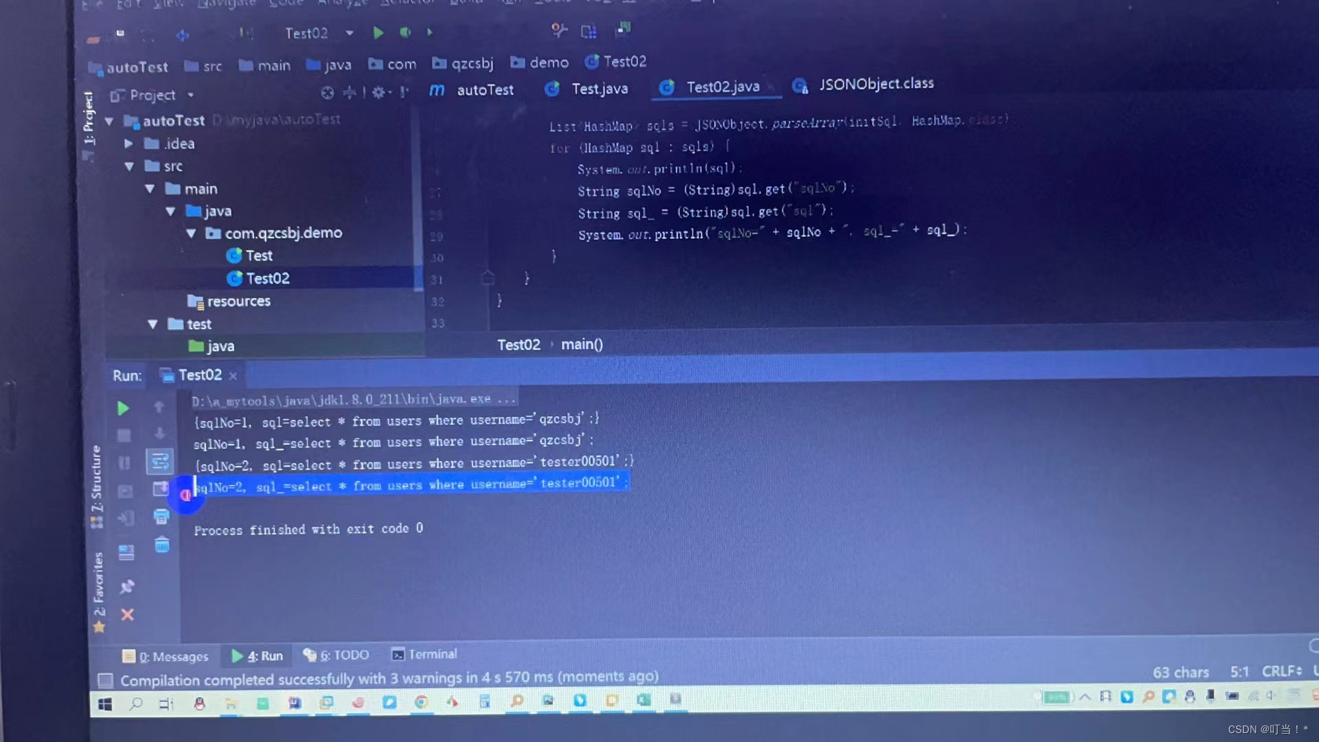Open the Test02 run configuration dropdown
1319x742 pixels.
(x=319, y=33)
